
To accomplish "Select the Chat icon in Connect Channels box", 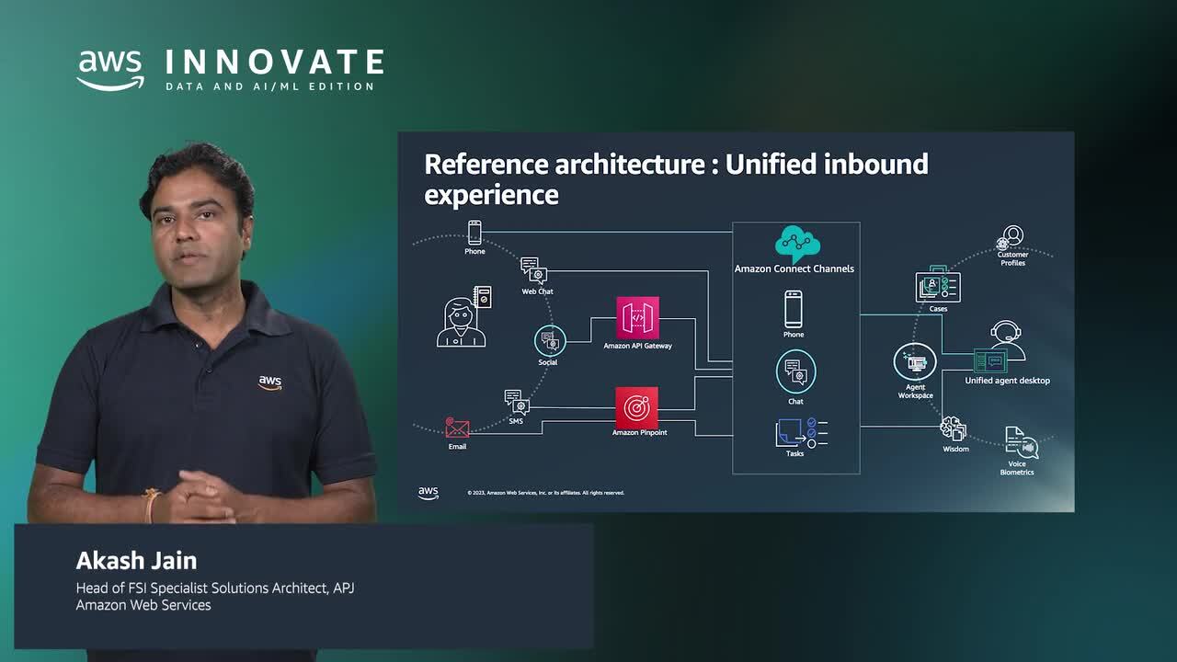I will tap(795, 371).
